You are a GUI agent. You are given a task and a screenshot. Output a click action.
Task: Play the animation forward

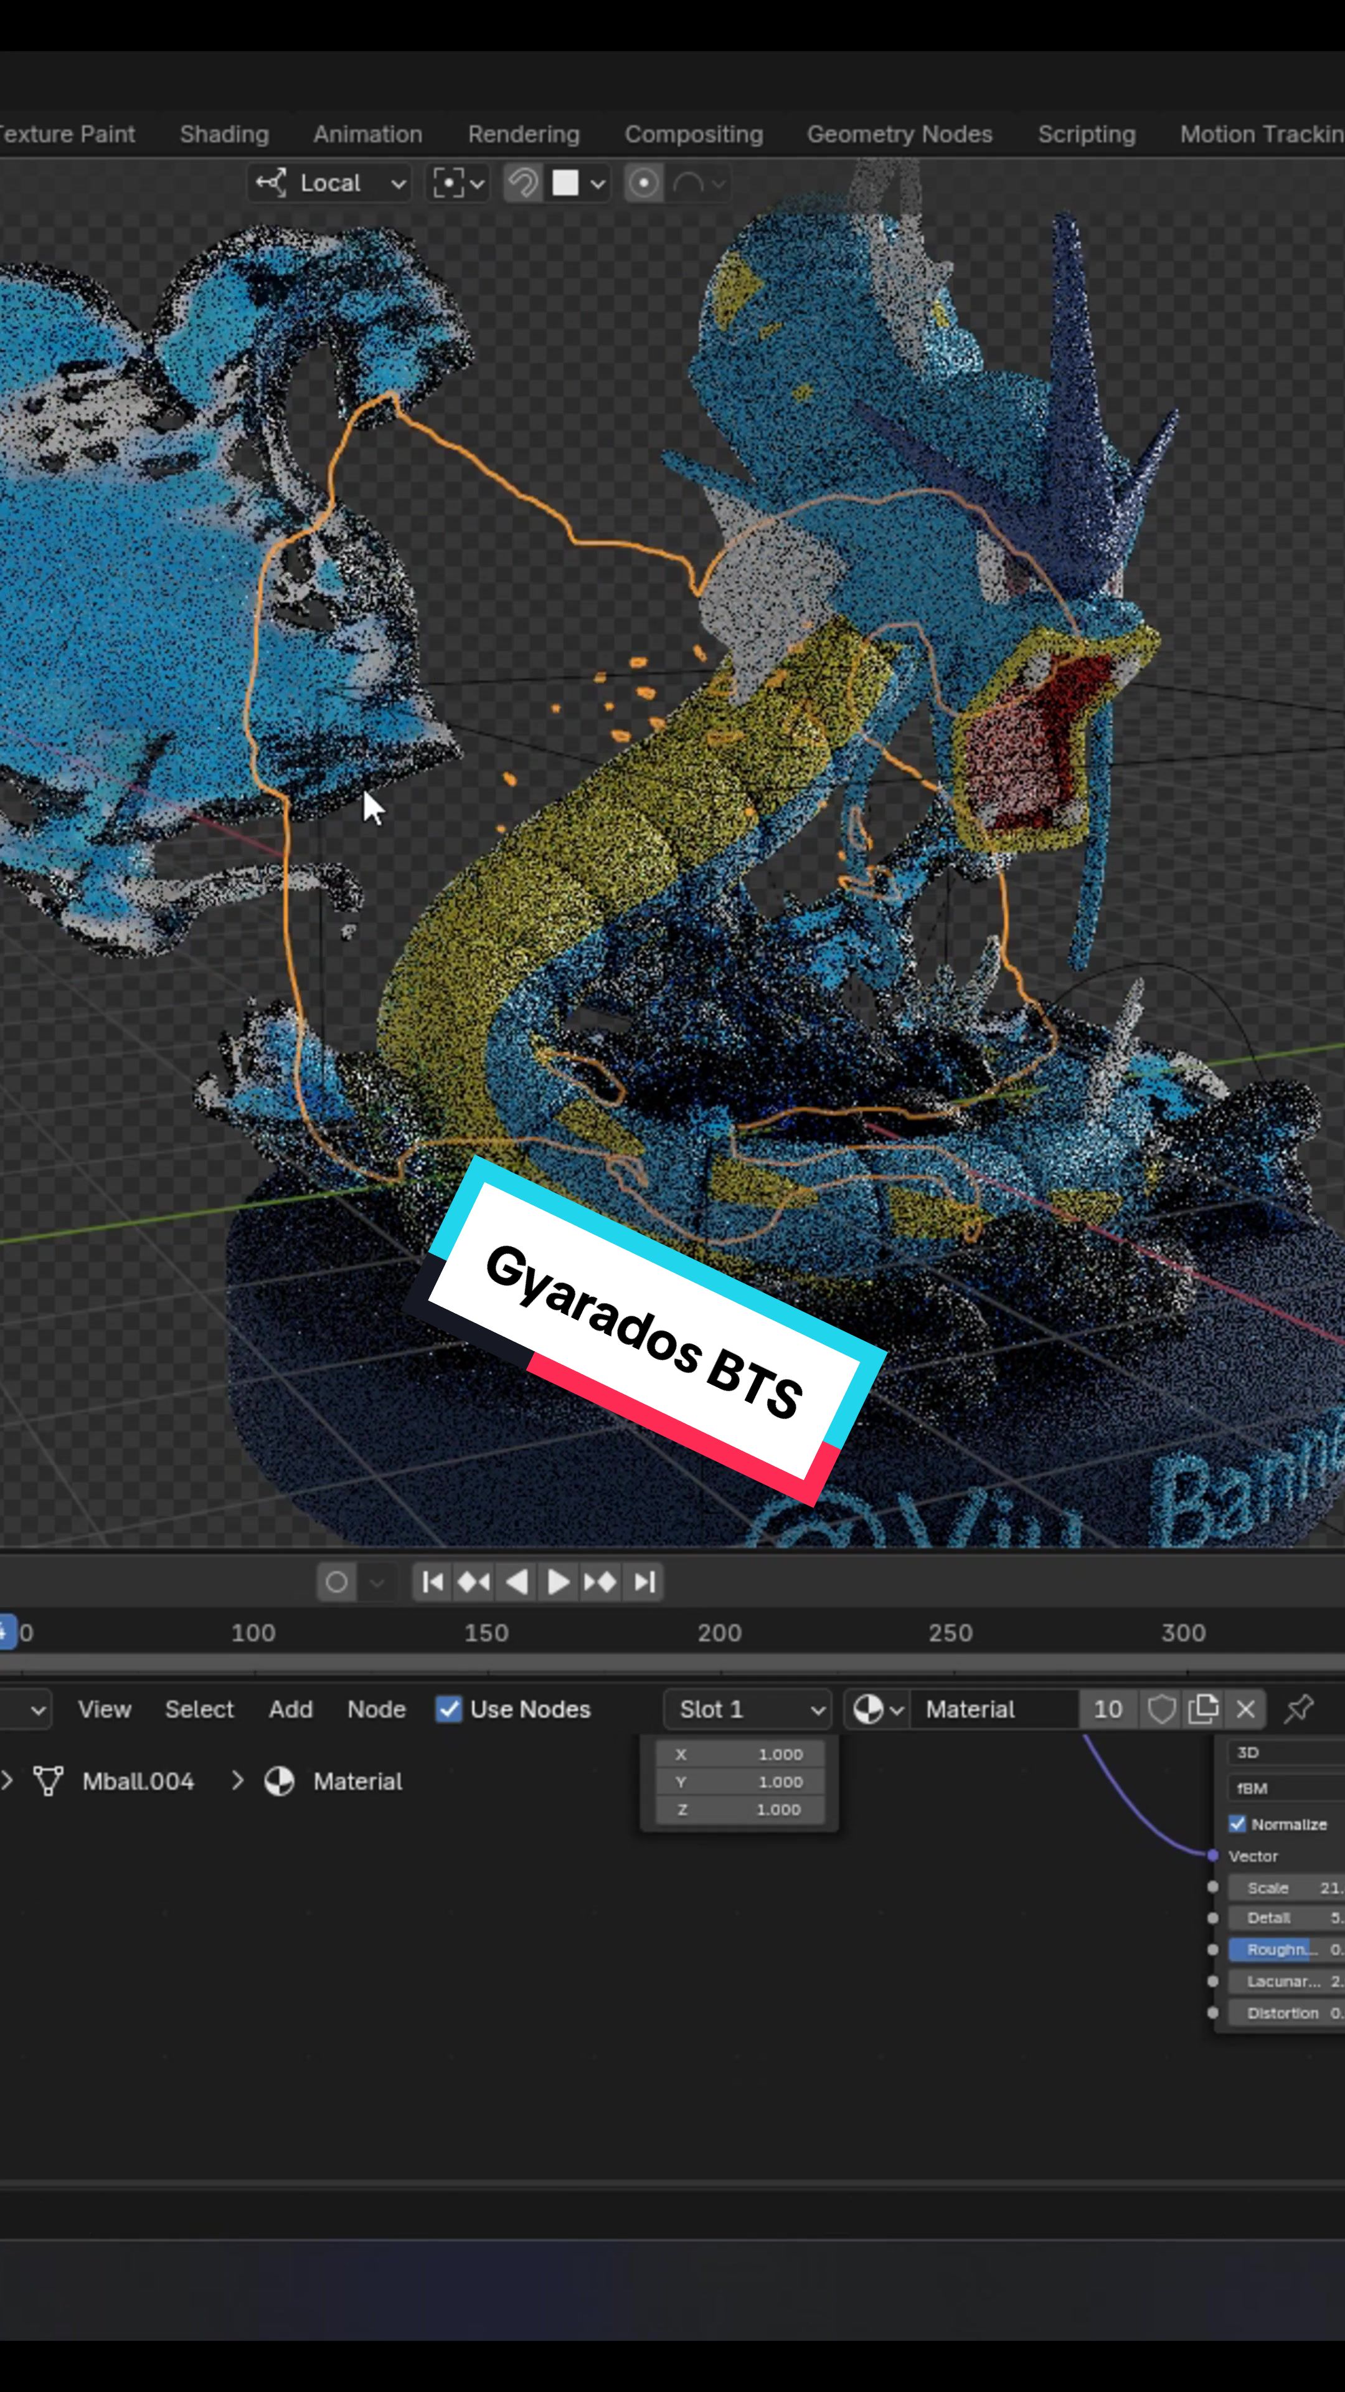click(x=558, y=1582)
